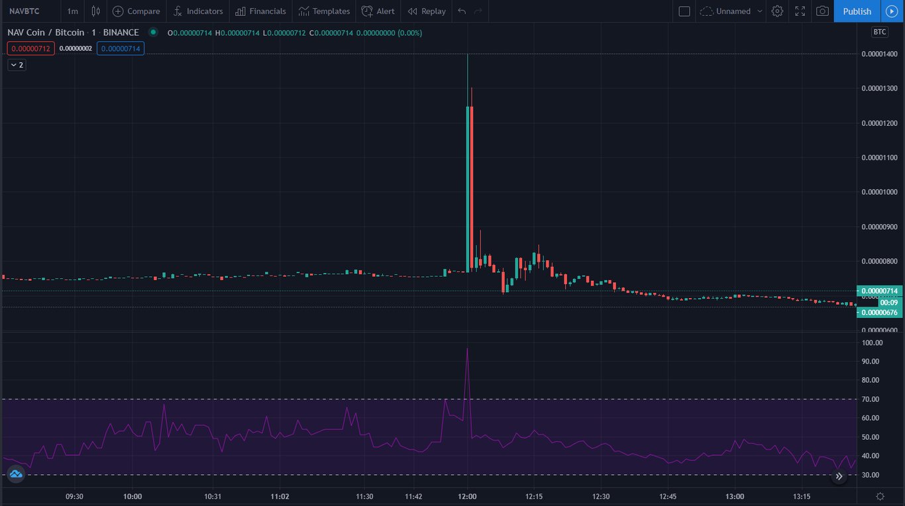Start bar Replay mode
The image size is (905, 506).
click(427, 11)
